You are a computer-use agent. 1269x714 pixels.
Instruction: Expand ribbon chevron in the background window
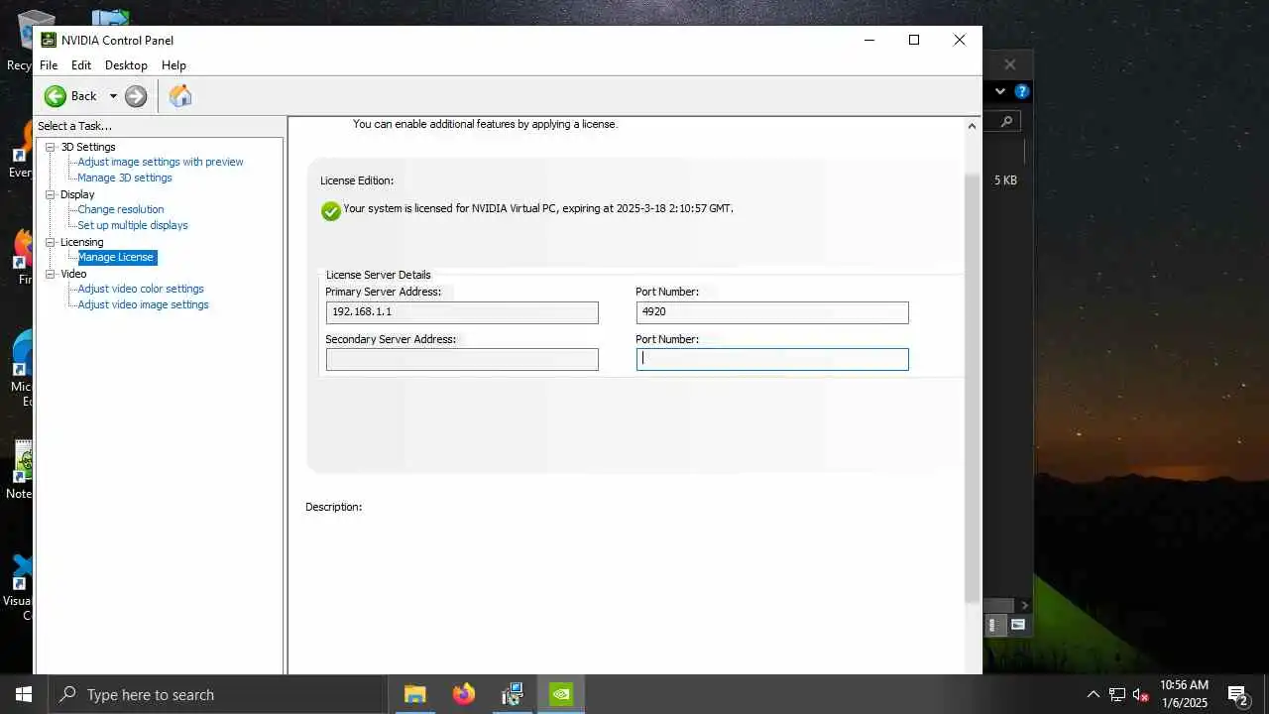click(1000, 91)
